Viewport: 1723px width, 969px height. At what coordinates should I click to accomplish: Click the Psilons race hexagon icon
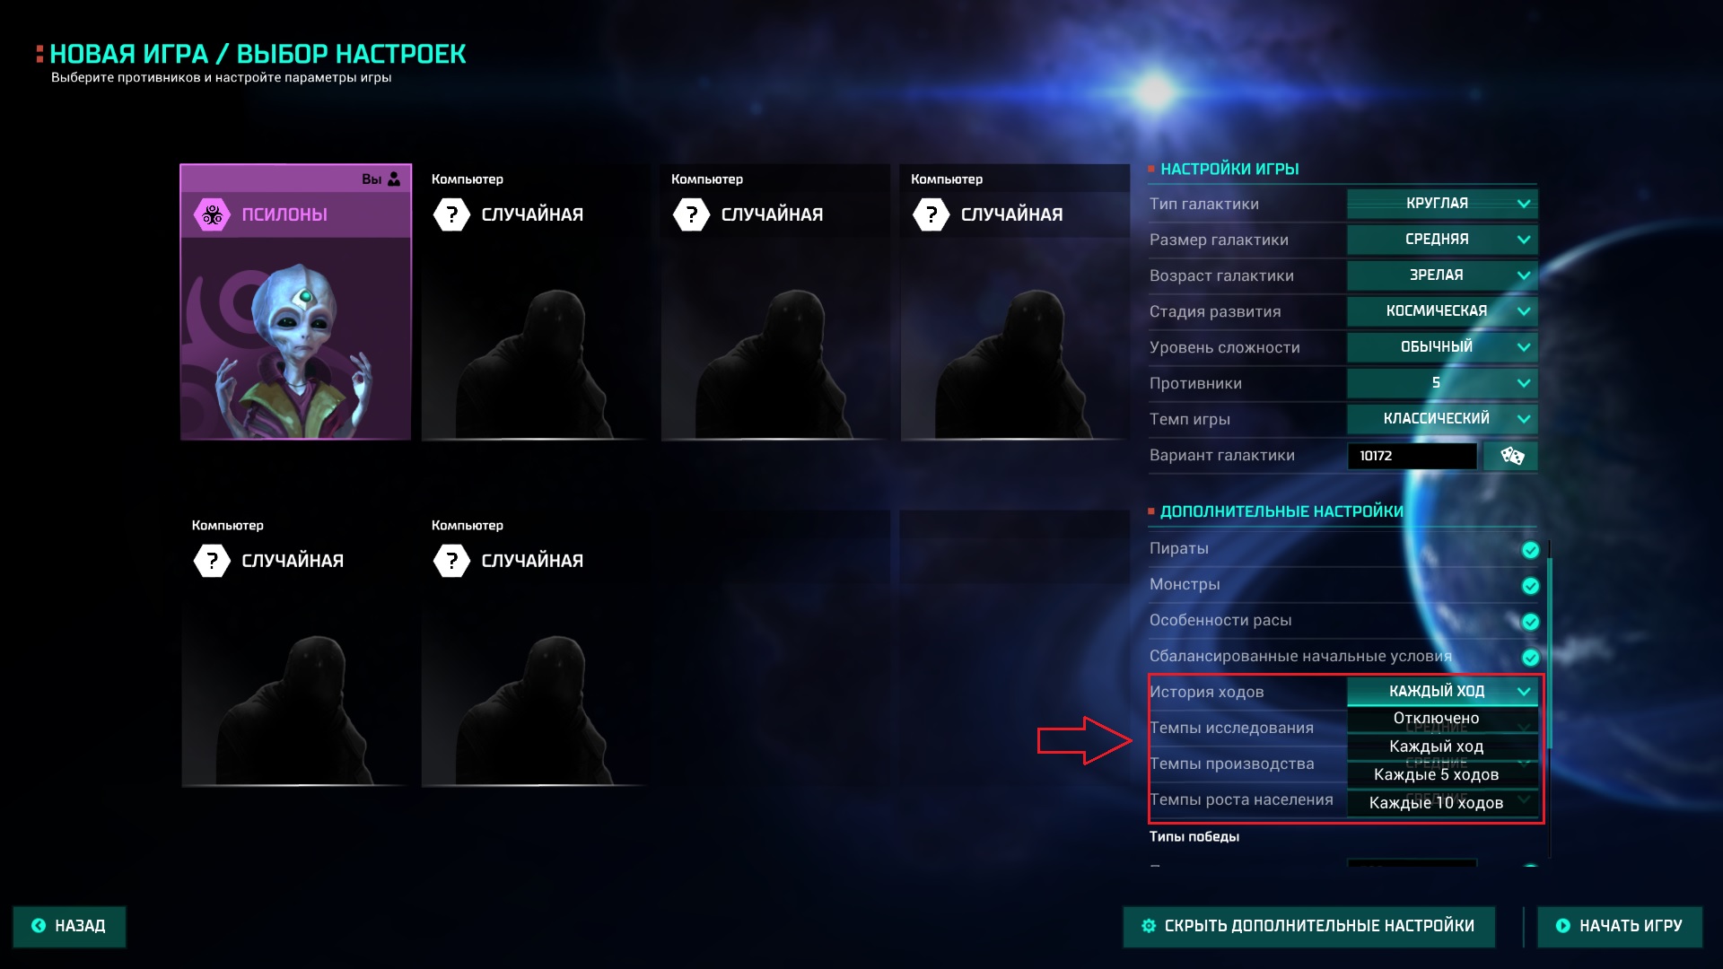tap(213, 214)
